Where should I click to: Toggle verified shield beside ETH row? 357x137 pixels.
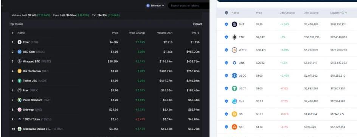(x=226, y=37)
